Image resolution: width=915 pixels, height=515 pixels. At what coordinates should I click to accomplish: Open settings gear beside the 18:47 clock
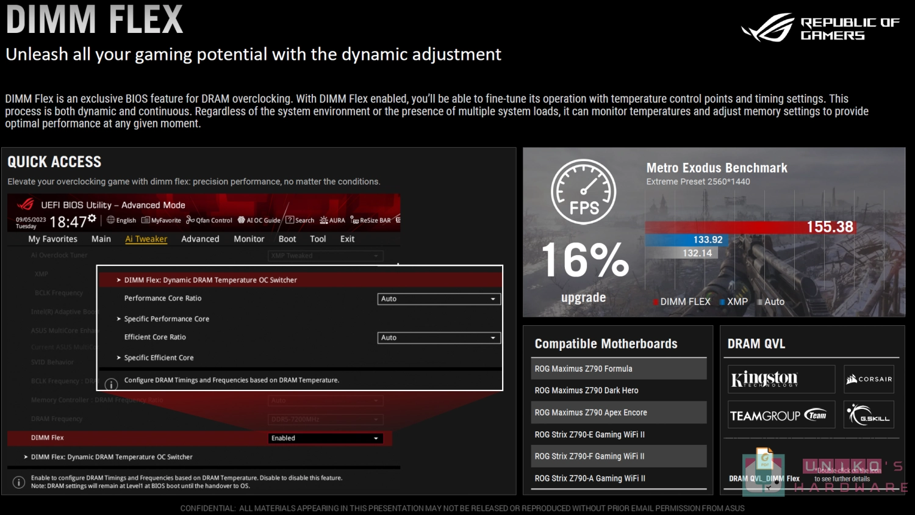click(91, 218)
